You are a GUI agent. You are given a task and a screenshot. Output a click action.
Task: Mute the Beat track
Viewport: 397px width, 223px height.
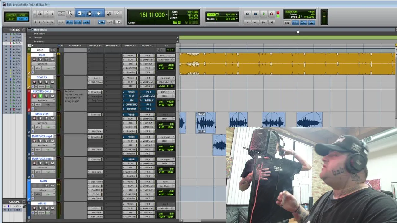[x=52, y=59]
